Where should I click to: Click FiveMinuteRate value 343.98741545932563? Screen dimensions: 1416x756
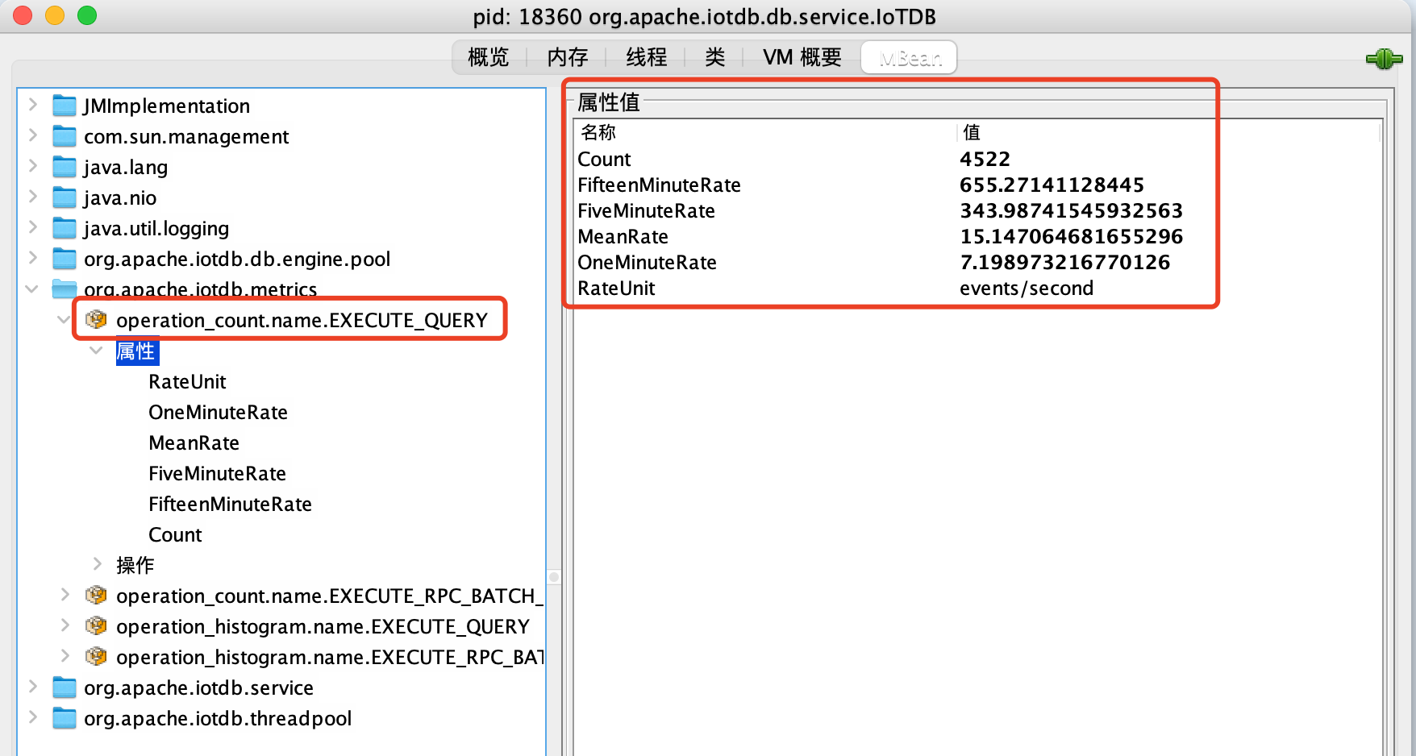point(1071,211)
